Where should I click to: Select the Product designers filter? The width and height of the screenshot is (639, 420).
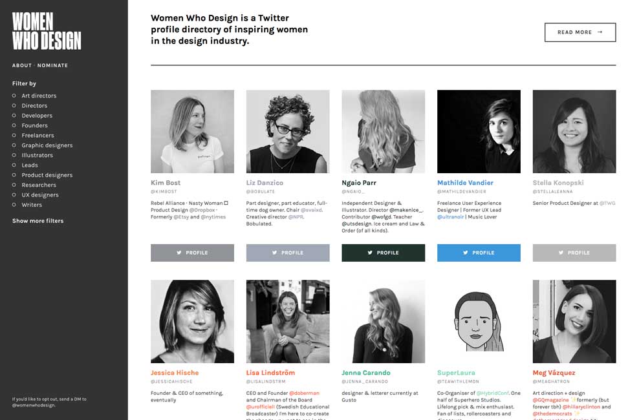[14, 175]
